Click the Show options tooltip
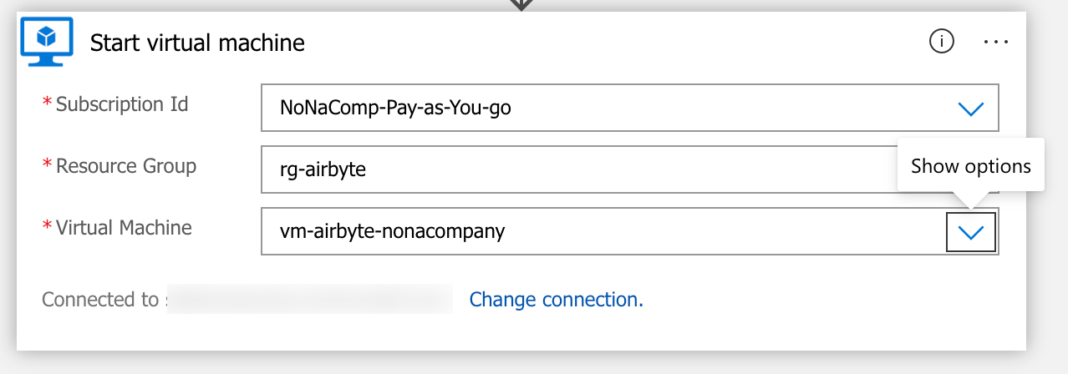 [970, 166]
